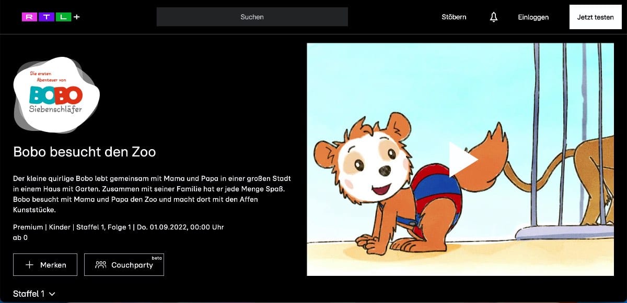Expand the Staffel 1 dropdown

click(x=34, y=294)
